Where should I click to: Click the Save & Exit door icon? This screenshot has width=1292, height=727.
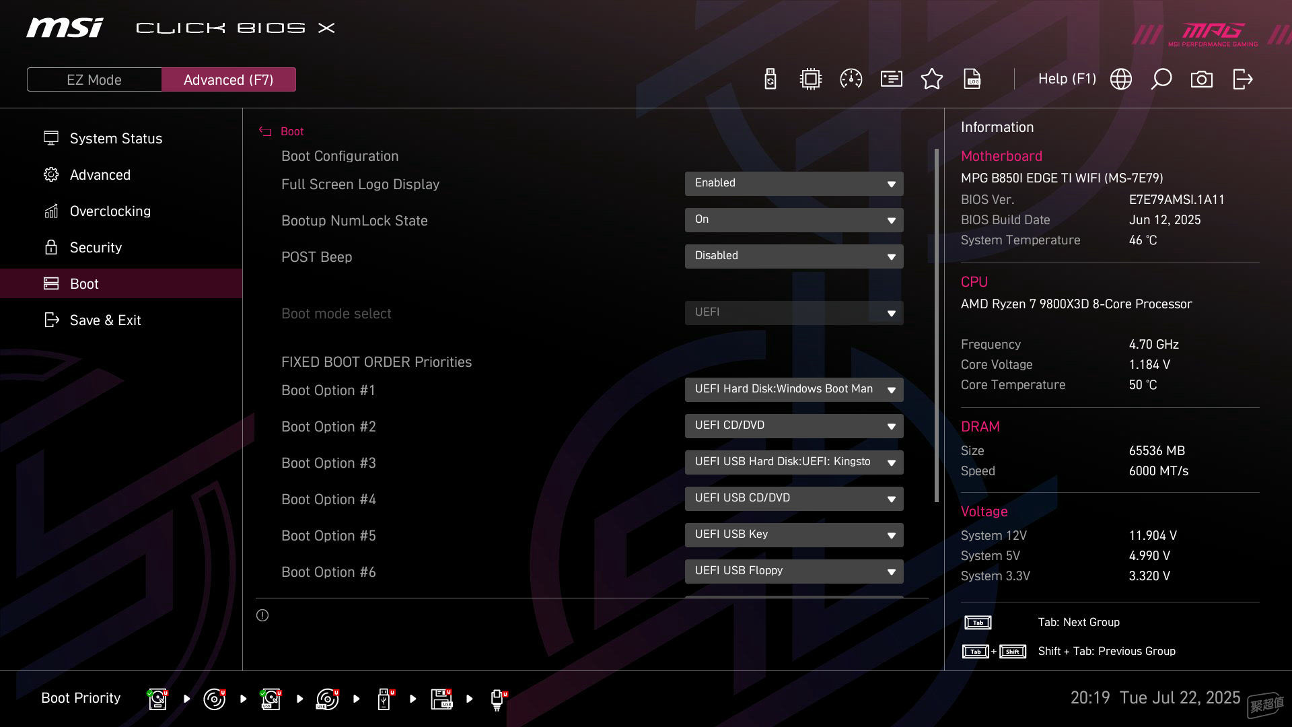52,320
